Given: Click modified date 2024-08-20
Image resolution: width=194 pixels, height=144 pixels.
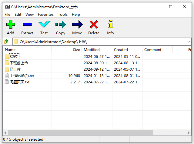Looking at the screenshot, I should [x=97, y=63].
